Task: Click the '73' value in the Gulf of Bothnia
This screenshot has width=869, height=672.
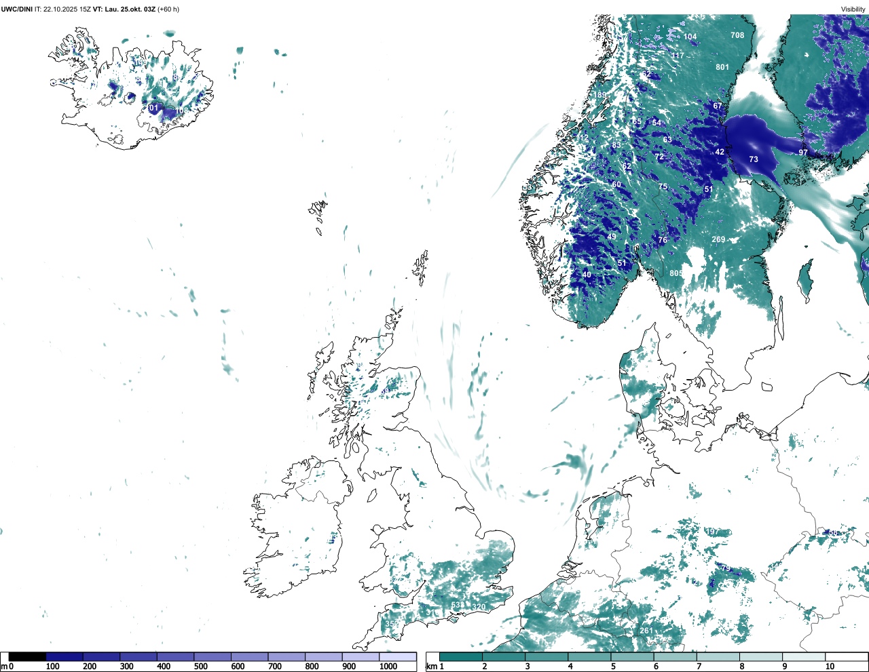Action: pyautogui.click(x=754, y=159)
